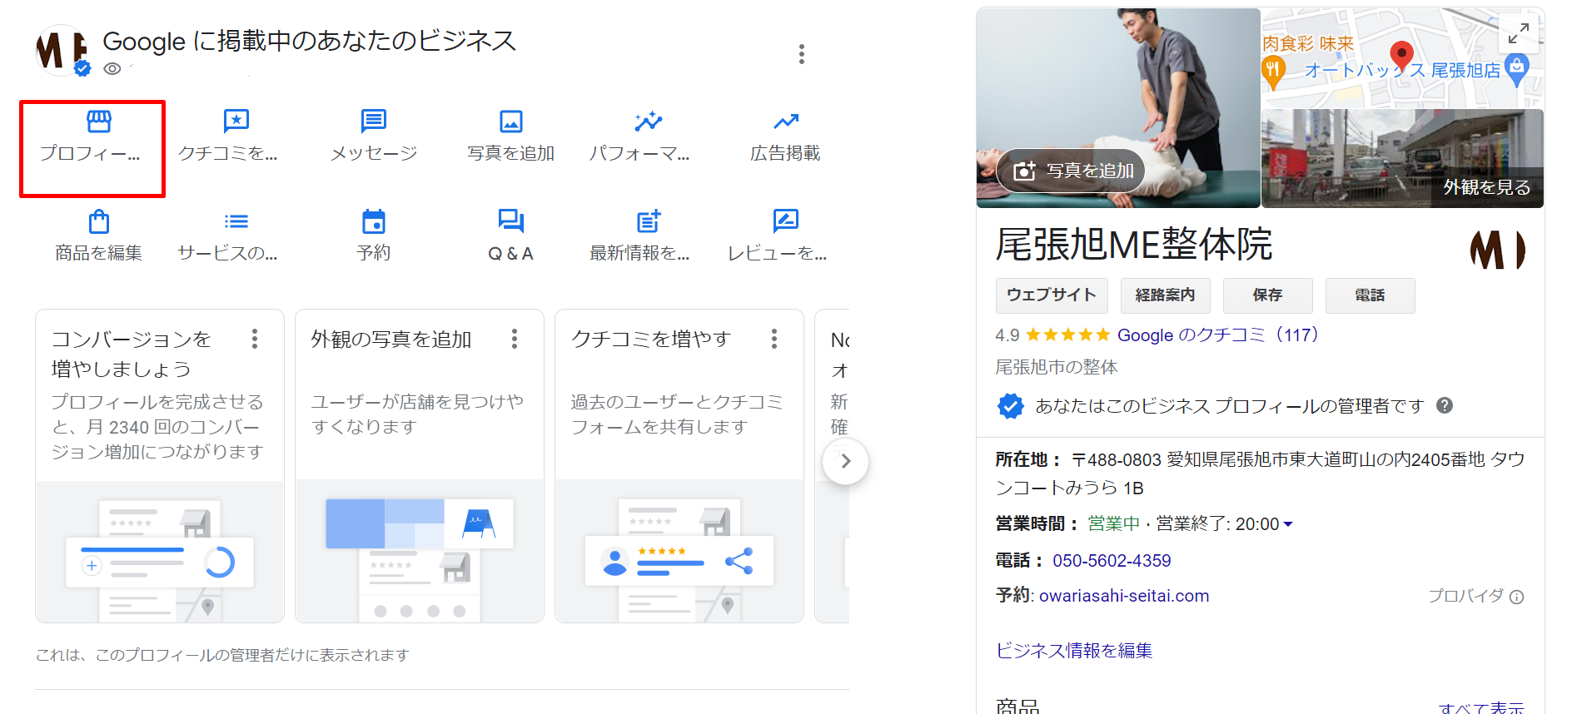Open the owariasahi-seitai.com booking link
Screen dimensions: 1577x714
[1124, 596]
